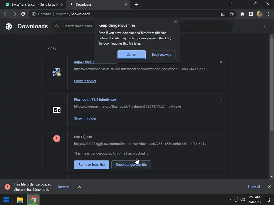Select the Downloads tab
Image resolution: width=274 pixels, height=205 pixels.
(98, 5)
